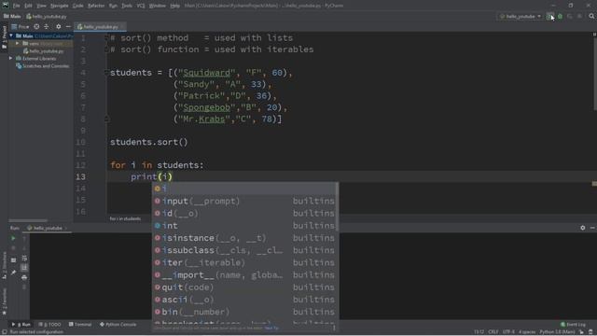Open the Terminal tool window tab
Screen dimensions: 597x336
click(x=80, y=325)
